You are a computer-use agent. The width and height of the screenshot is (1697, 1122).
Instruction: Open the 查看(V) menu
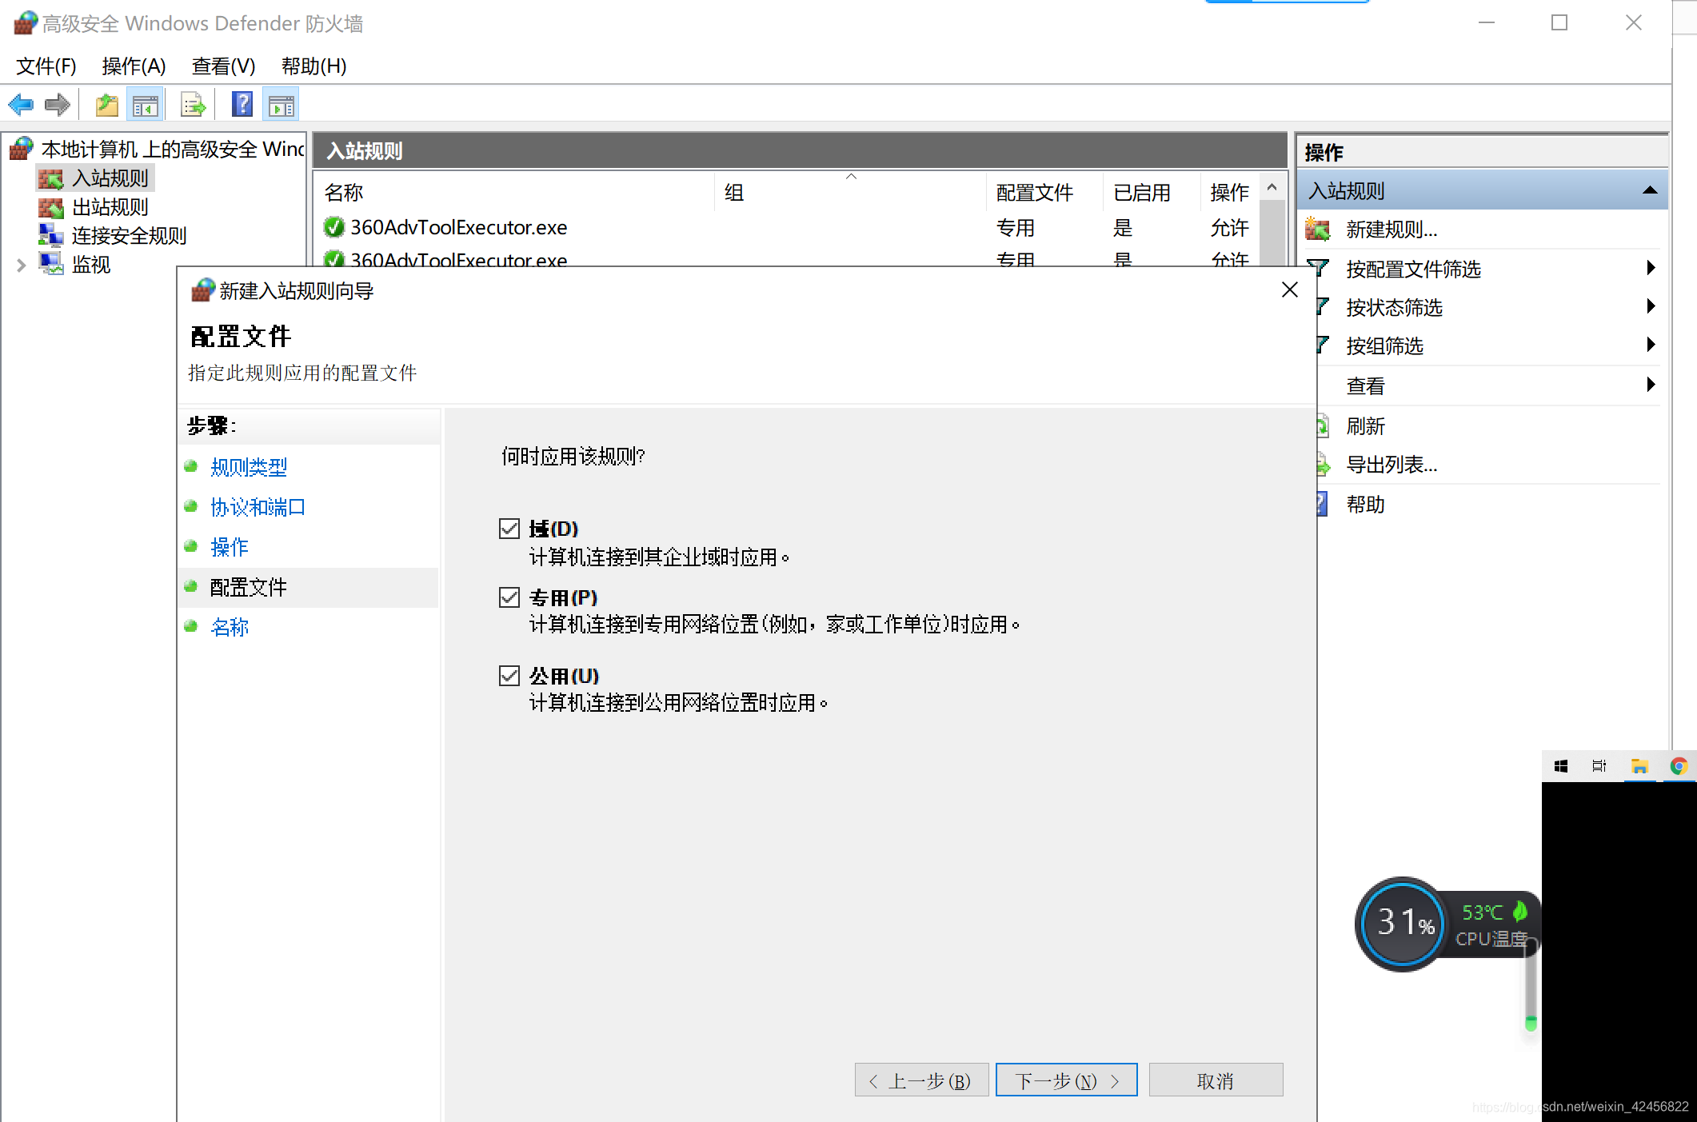coord(223,66)
